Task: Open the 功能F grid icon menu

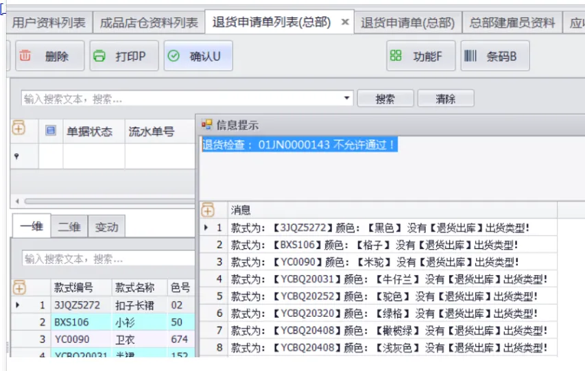Action: coord(420,56)
